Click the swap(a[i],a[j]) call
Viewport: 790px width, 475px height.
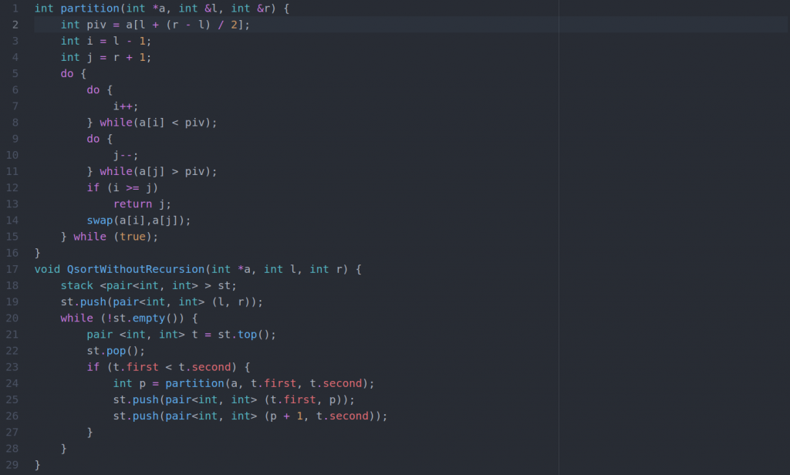coord(138,221)
